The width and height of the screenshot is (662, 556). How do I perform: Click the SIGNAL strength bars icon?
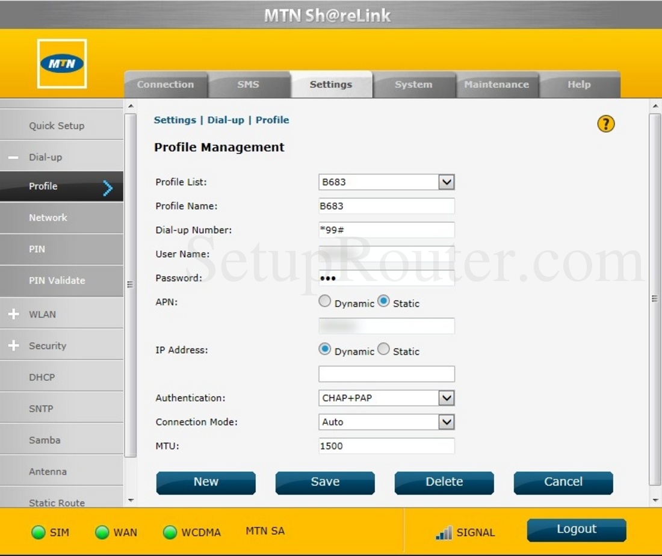[x=444, y=533]
